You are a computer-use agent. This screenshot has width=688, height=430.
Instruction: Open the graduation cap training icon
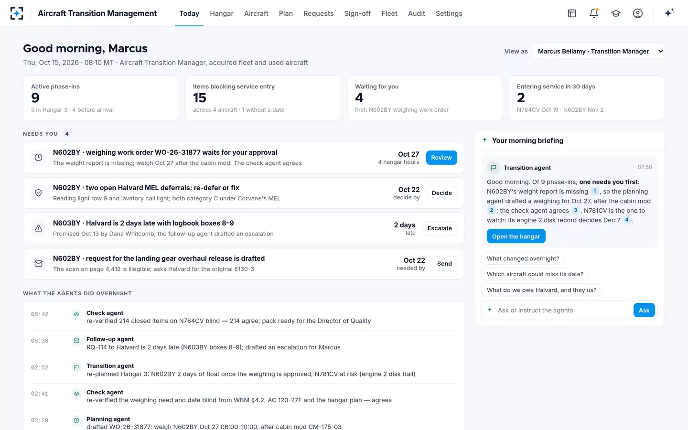(616, 13)
